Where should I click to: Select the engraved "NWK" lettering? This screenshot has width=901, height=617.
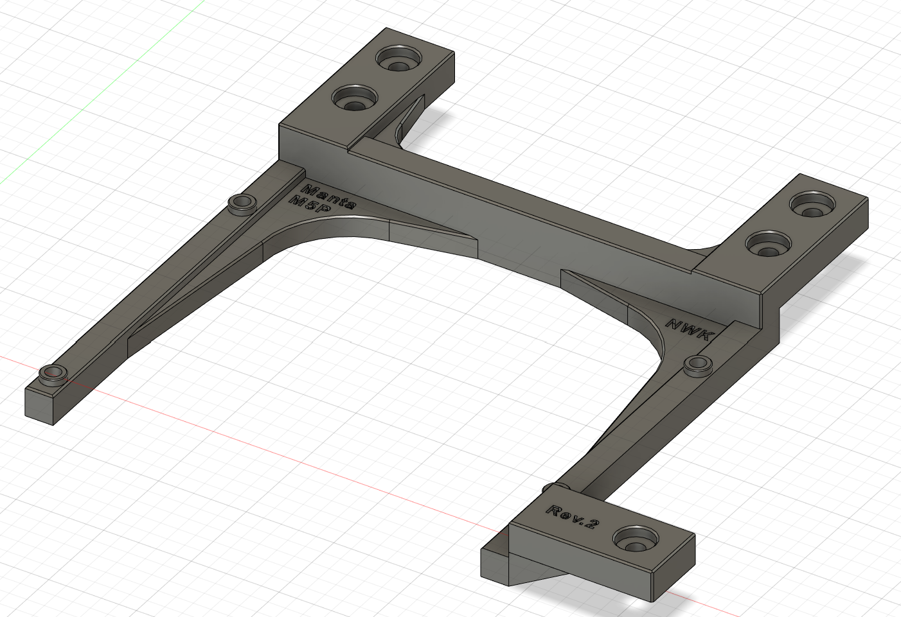pyautogui.click(x=691, y=330)
